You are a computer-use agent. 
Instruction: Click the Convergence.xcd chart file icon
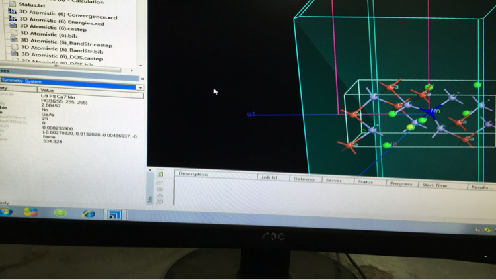click(x=13, y=11)
